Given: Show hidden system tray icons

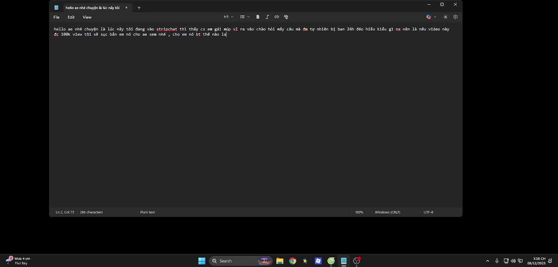Looking at the screenshot, I should [x=487, y=261].
